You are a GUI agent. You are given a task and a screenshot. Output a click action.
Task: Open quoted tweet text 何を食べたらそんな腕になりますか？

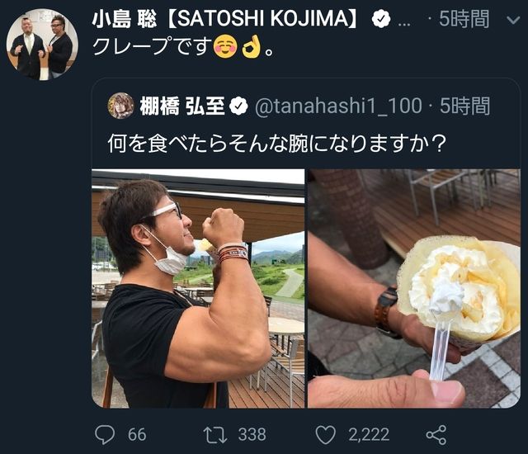click(277, 144)
